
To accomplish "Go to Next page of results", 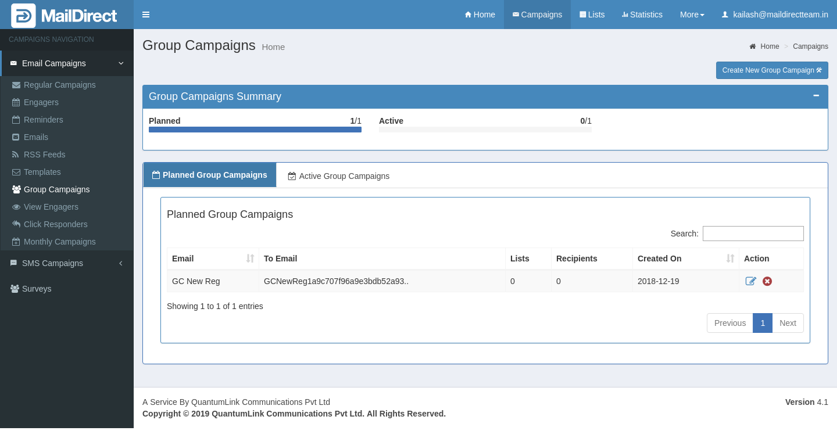I will pos(788,323).
